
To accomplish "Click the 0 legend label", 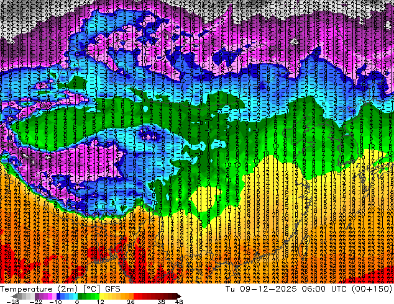I will click(x=77, y=302).
